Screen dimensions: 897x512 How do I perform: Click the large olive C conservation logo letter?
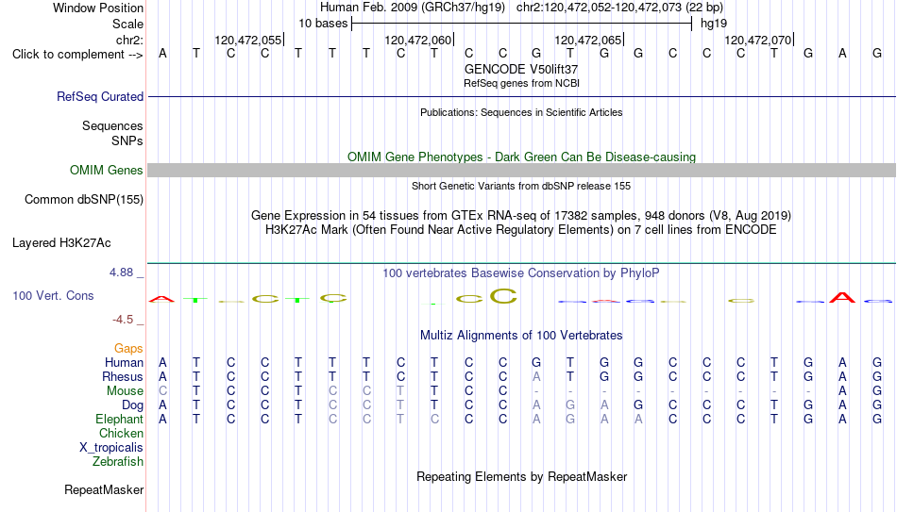[x=503, y=295]
